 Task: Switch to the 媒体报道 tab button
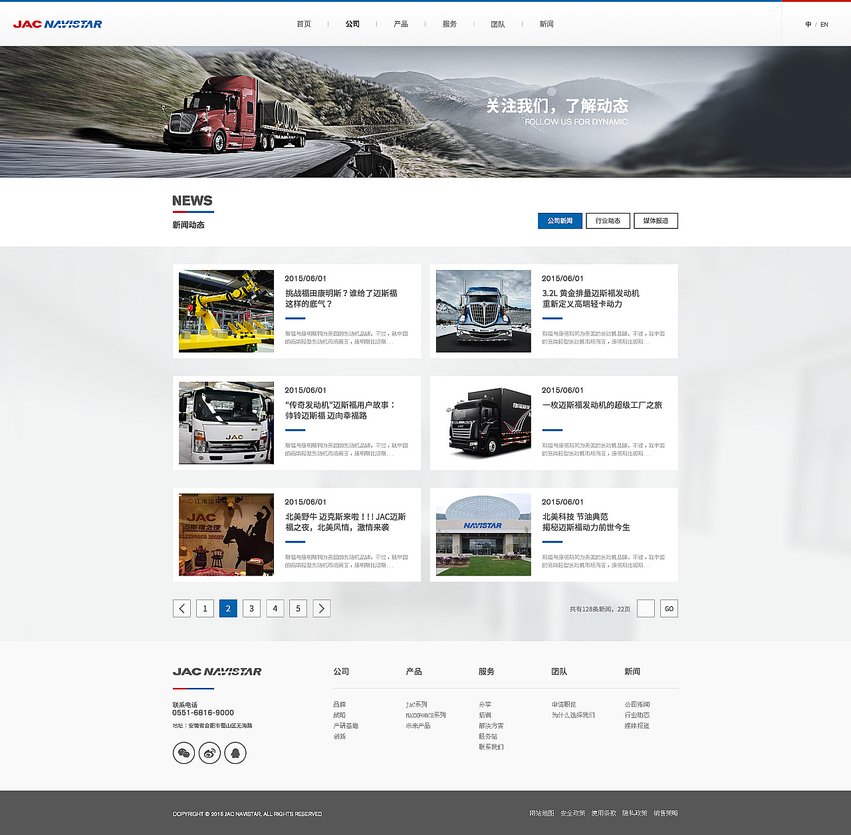point(656,221)
